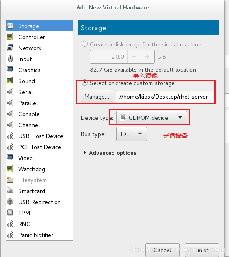Open the Bus type IDE dropdown
The width and height of the screenshot is (229, 257).
(132, 134)
